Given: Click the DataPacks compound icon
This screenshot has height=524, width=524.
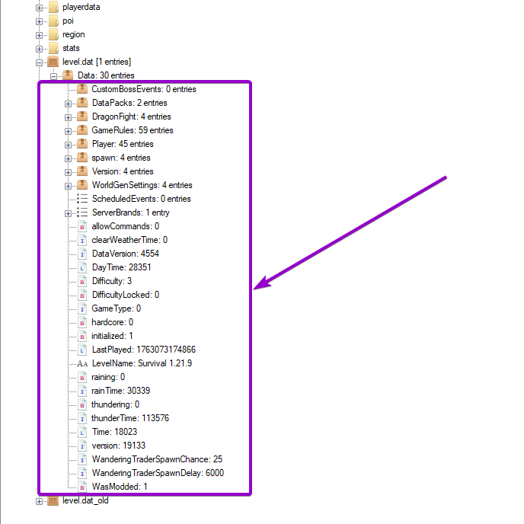Looking at the screenshot, I should [82, 103].
